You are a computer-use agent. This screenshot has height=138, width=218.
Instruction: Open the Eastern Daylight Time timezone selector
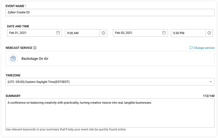[104, 82]
